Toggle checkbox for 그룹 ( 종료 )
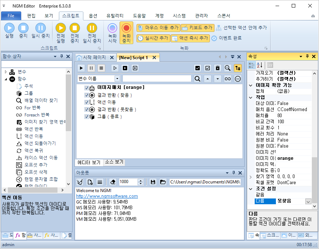The image size is (319, 249). point(87,116)
